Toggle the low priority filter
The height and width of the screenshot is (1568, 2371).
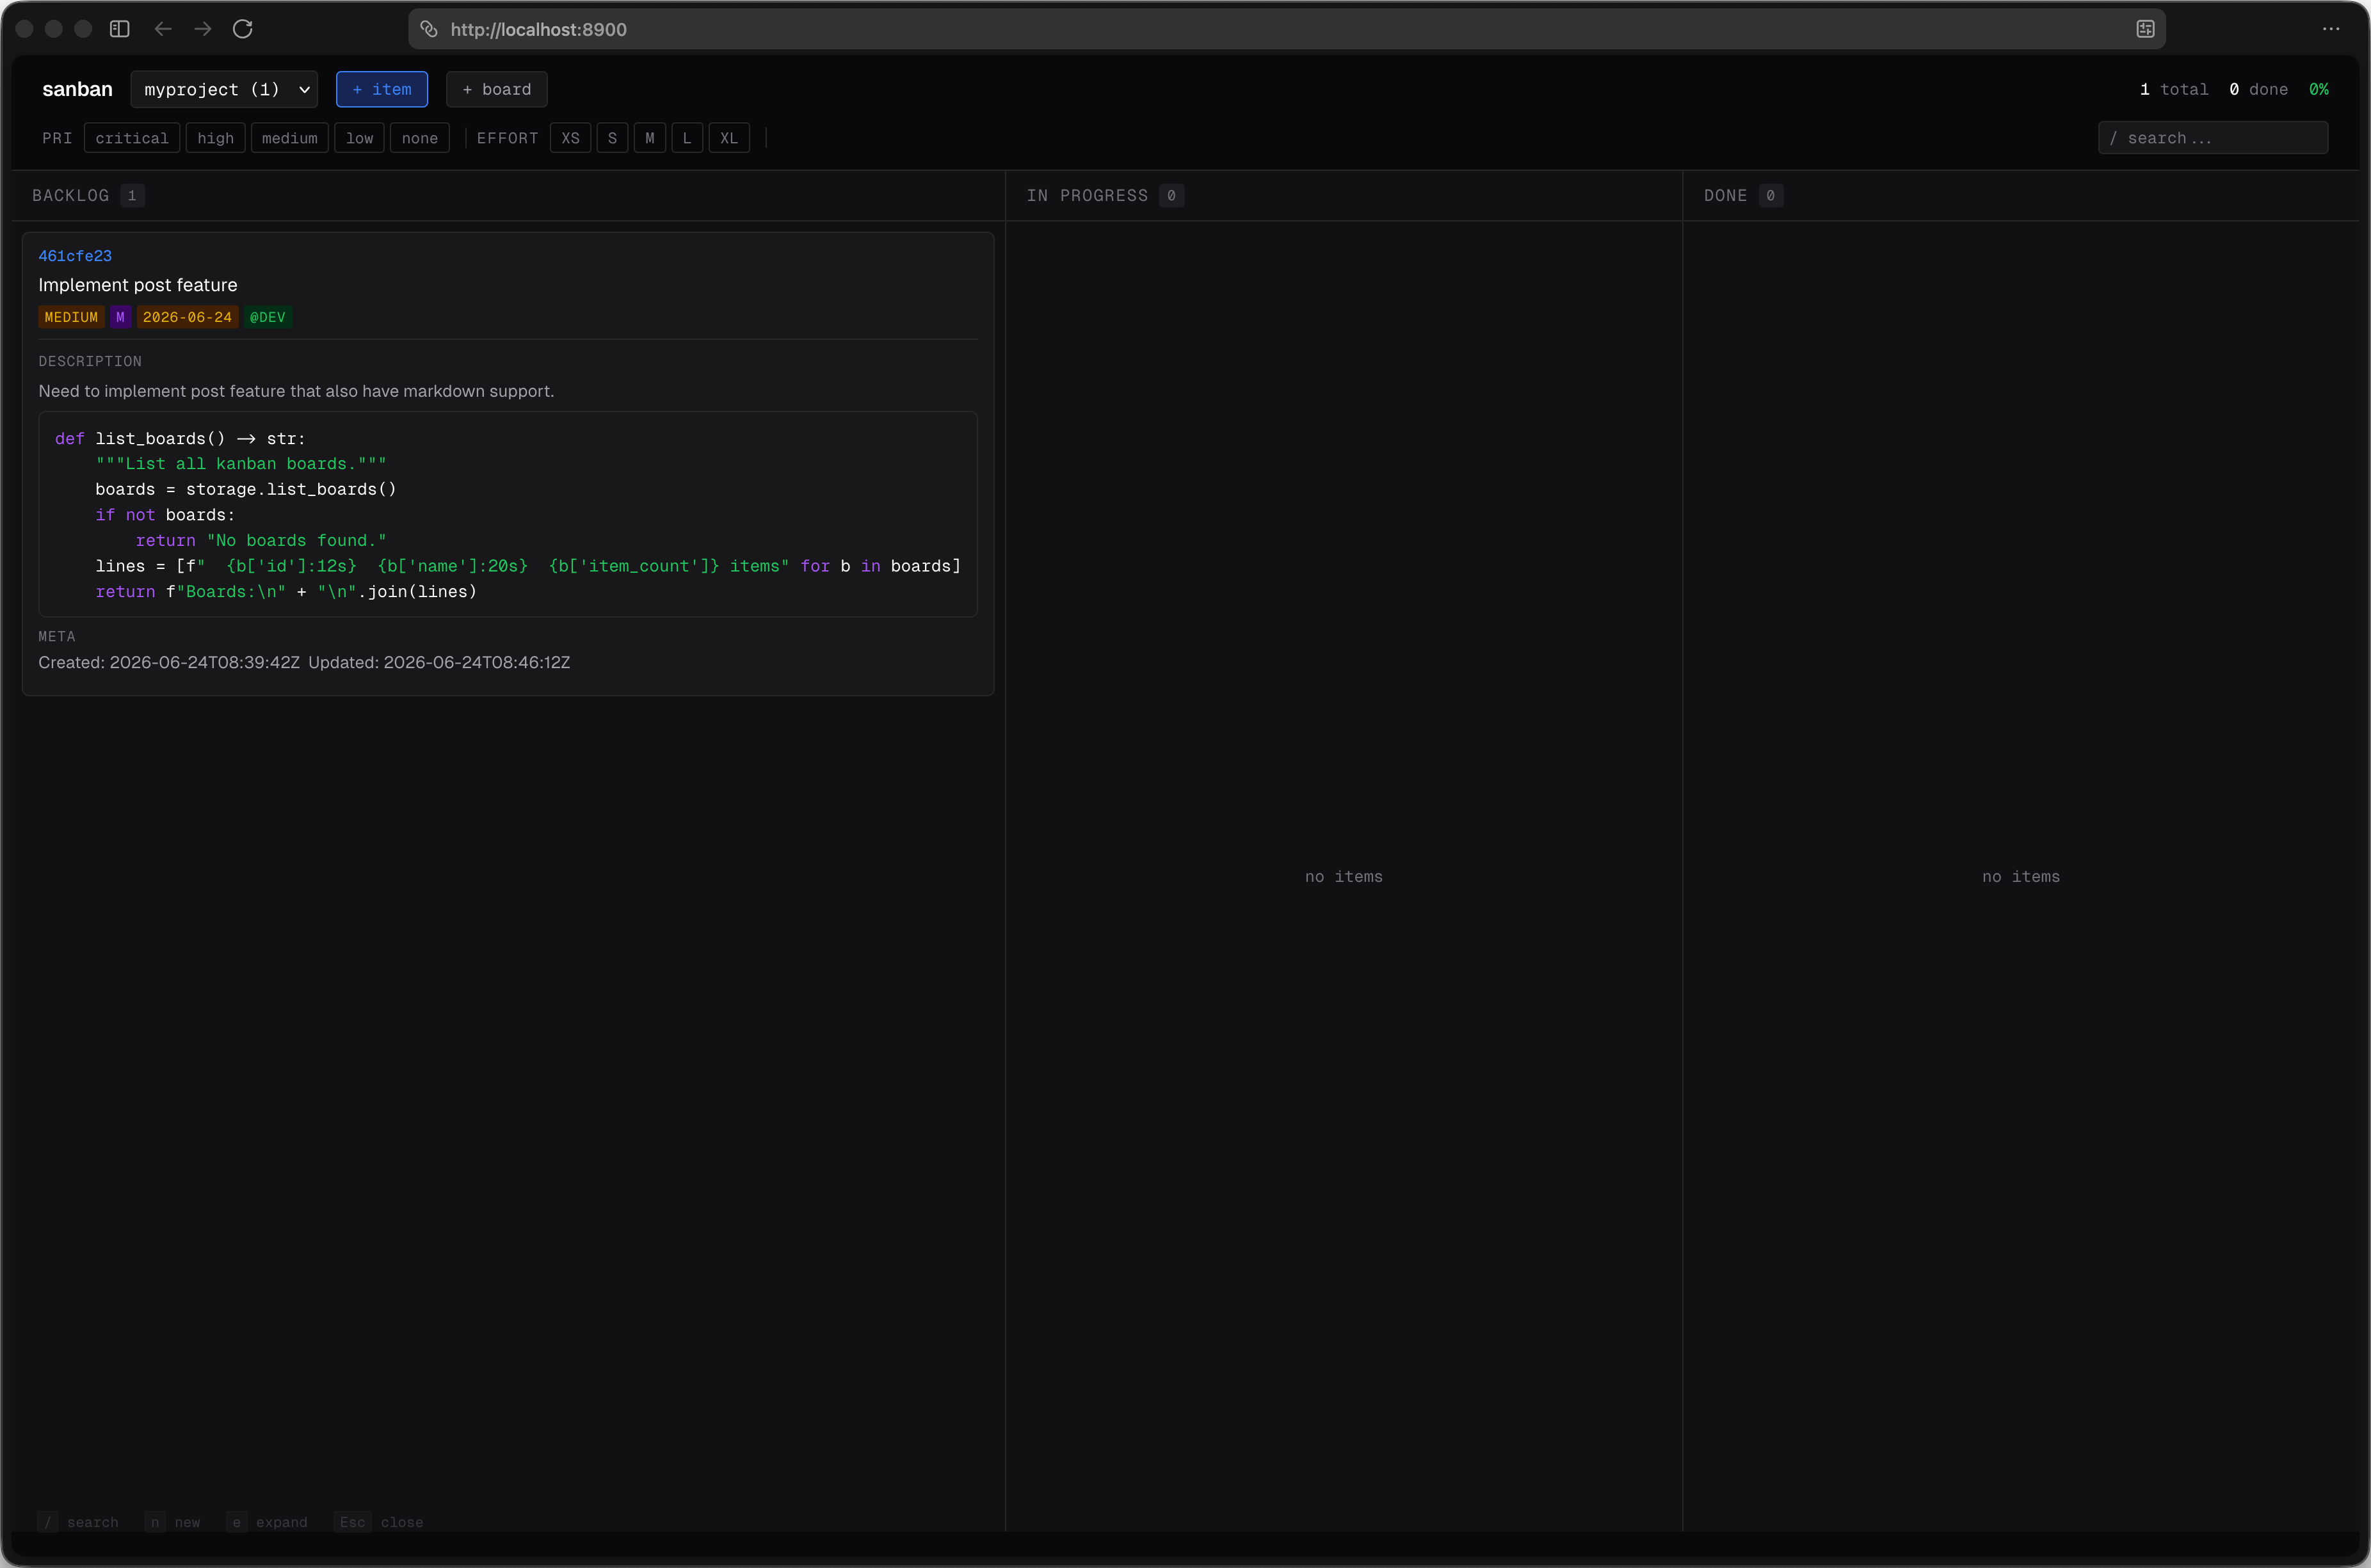[359, 138]
